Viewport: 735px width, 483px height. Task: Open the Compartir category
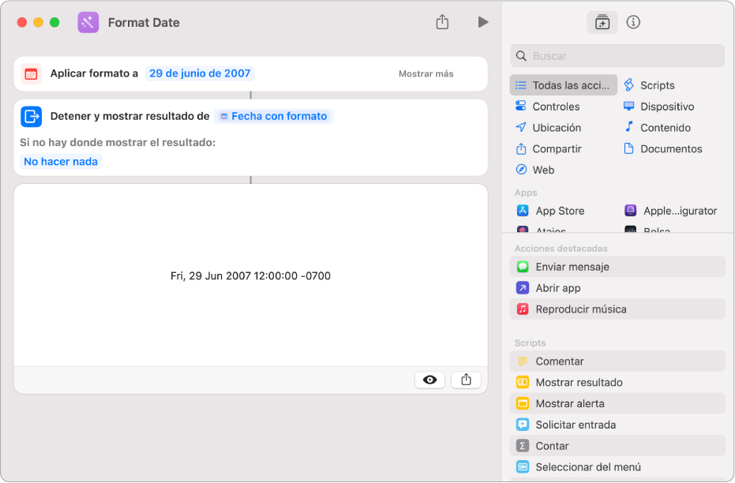pos(548,149)
